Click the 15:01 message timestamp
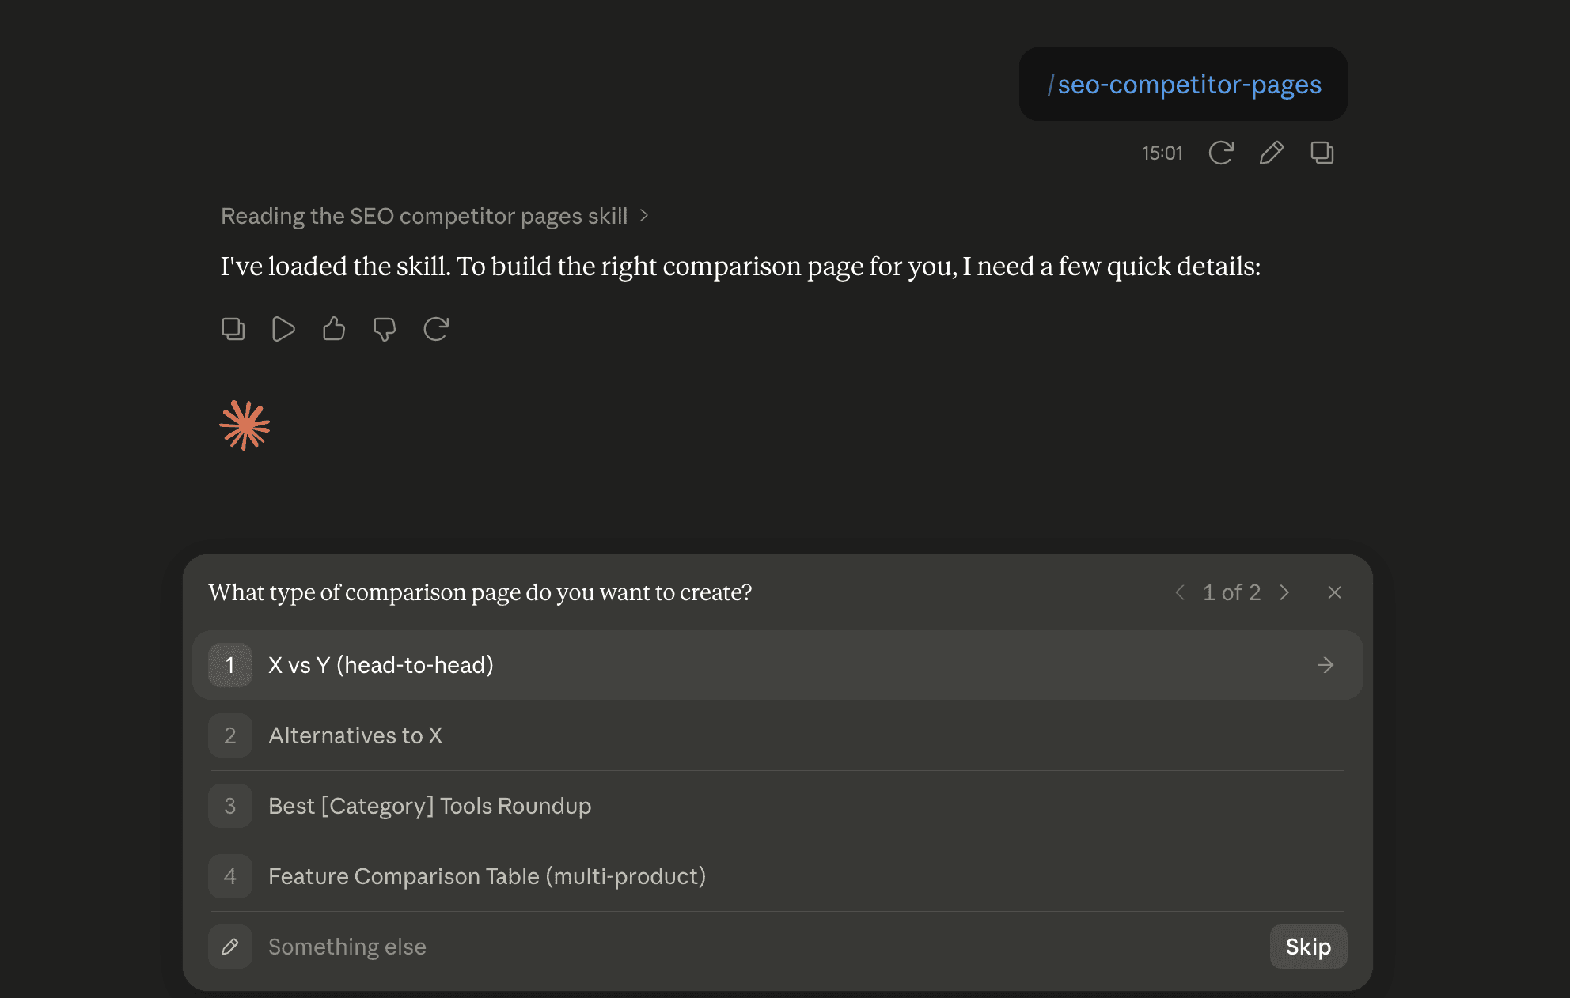The image size is (1570, 998). [x=1162, y=153]
